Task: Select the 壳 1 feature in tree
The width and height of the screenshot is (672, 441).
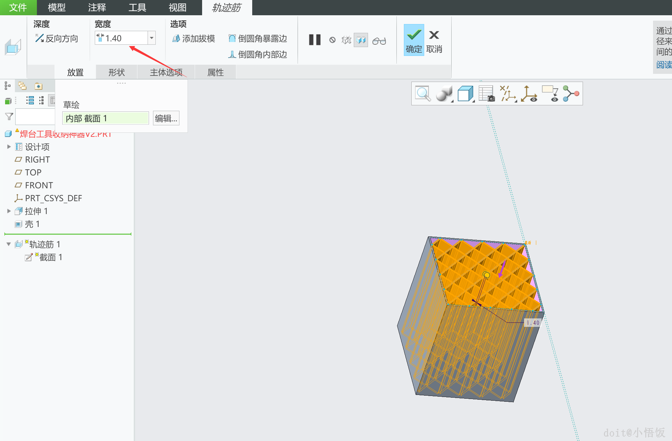Action: point(32,224)
